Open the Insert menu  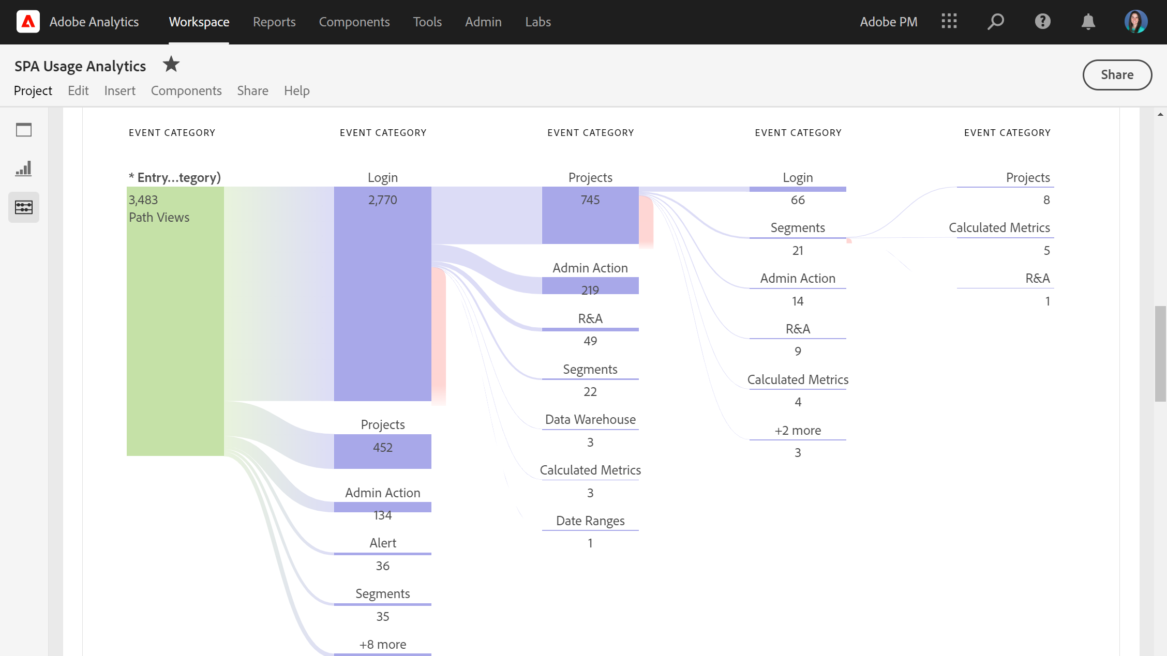pos(119,90)
